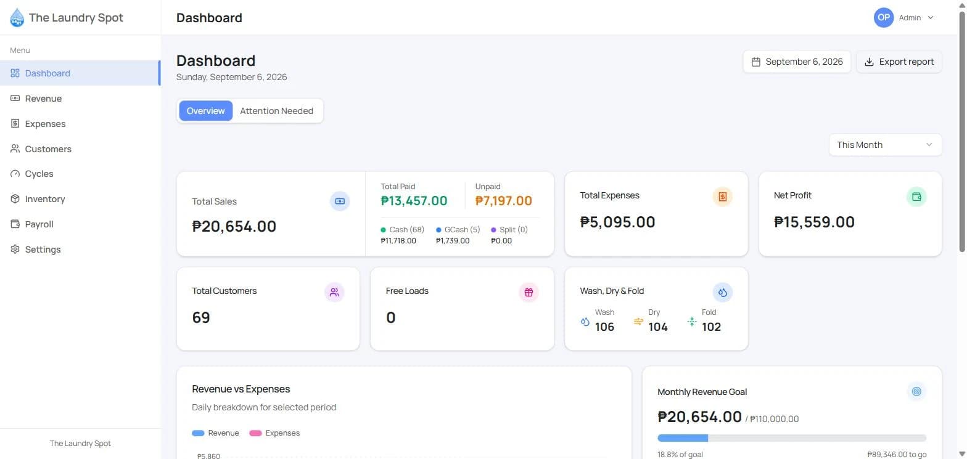
Task: Click the Wash, Dry & Fold droplets icon
Action: [x=723, y=292]
